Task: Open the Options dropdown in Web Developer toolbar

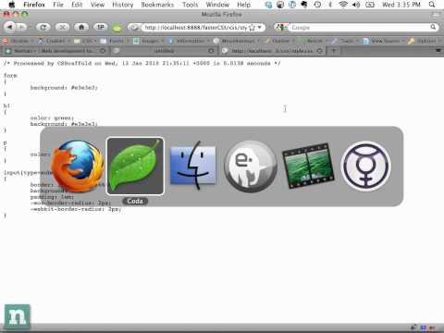Action: [x=425, y=41]
